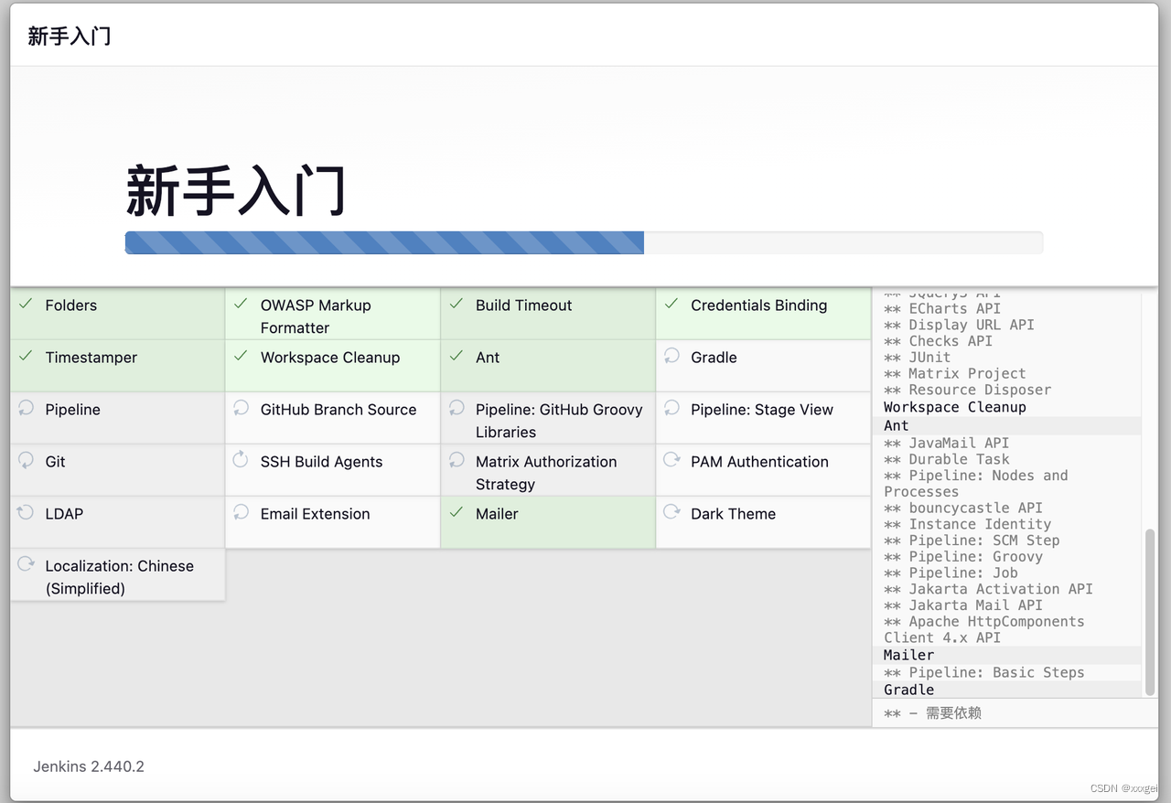Image resolution: width=1171 pixels, height=803 pixels.
Task: Click the pending spinner icon beside Pipeline
Action: 26,407
